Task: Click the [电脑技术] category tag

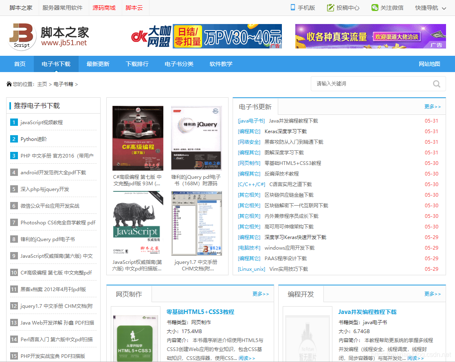Action: (x=249, y=248)
